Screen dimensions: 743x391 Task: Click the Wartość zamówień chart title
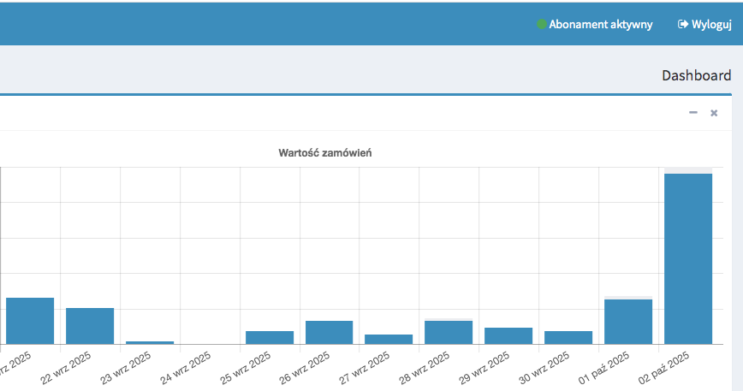coord(324,153)
